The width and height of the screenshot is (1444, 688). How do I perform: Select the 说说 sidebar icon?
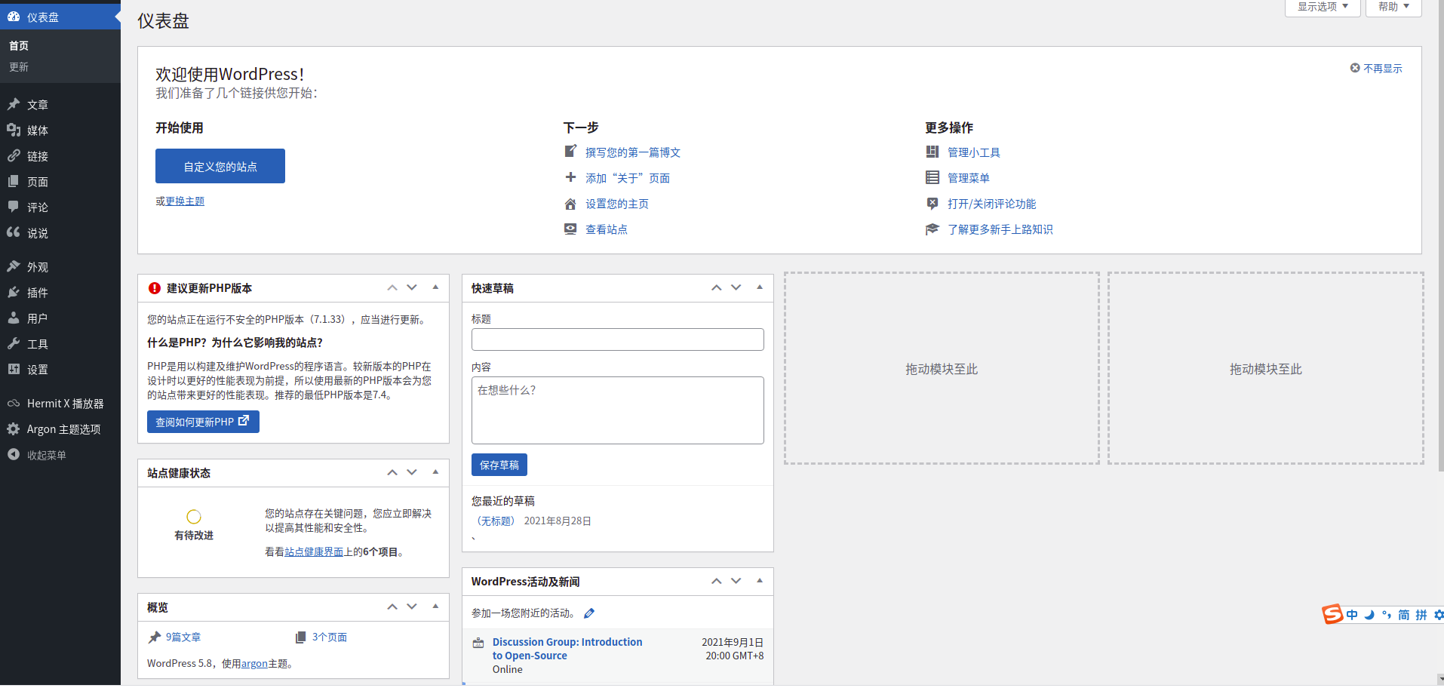tap(14, 232)
